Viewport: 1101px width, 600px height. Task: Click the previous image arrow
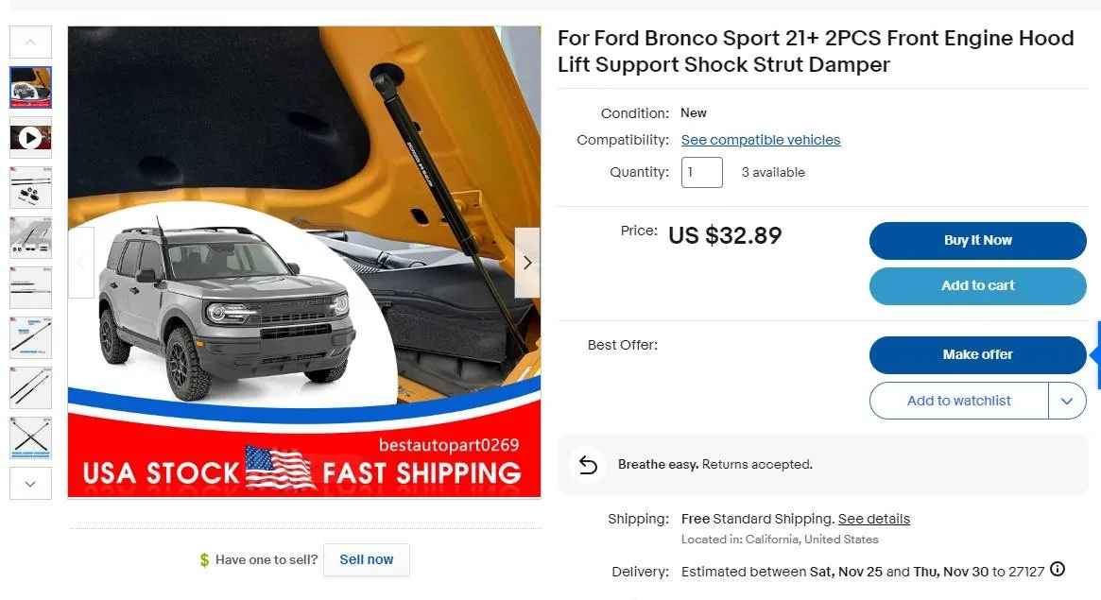(81, 262)
